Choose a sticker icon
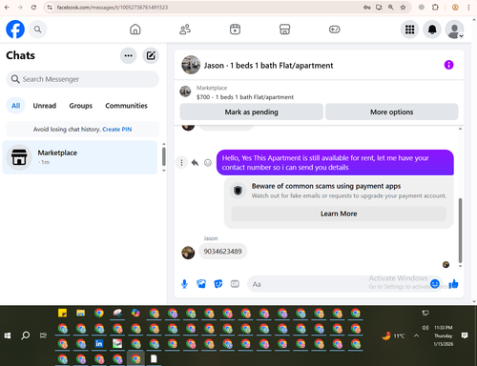 click(x=218, y=284)
